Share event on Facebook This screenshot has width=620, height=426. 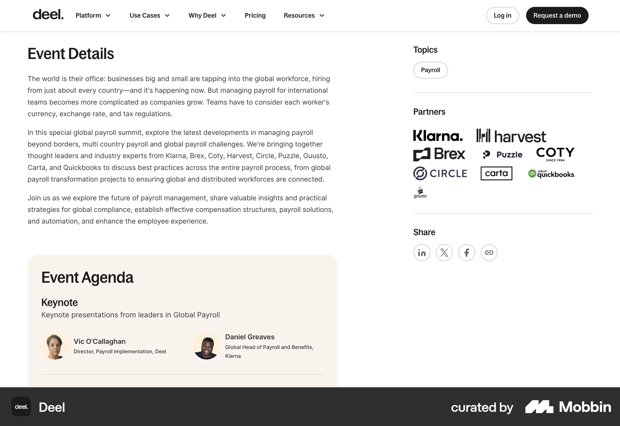pos(467,253)
